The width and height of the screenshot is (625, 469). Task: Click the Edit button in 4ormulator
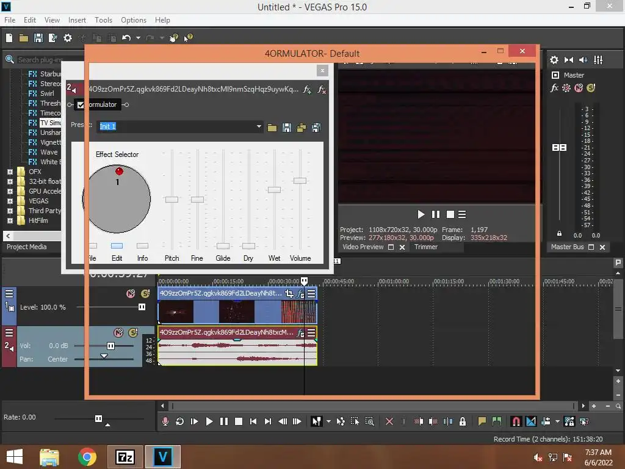pos(117,245)
